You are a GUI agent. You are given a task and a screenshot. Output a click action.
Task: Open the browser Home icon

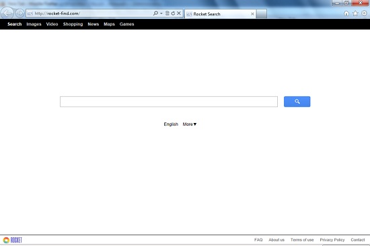(346, 13)
